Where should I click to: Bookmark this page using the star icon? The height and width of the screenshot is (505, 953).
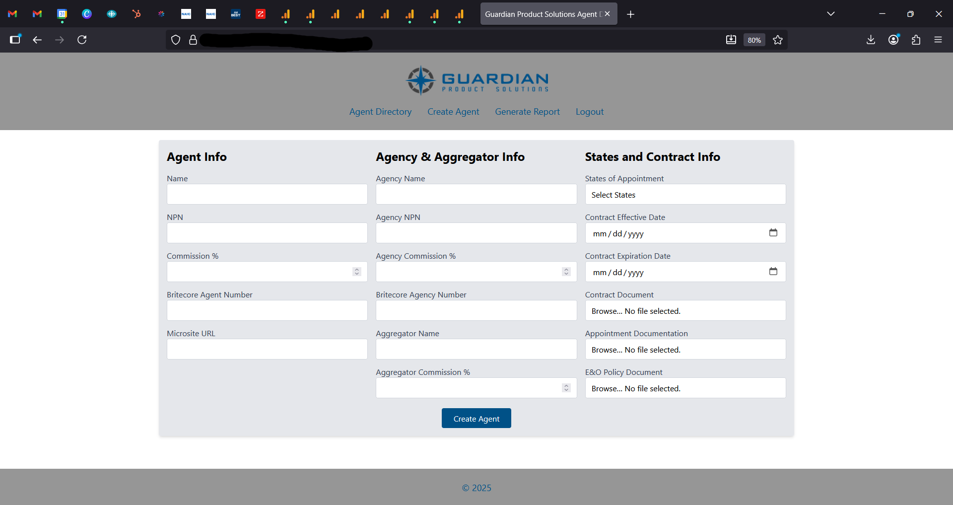[x=778, y=40]
